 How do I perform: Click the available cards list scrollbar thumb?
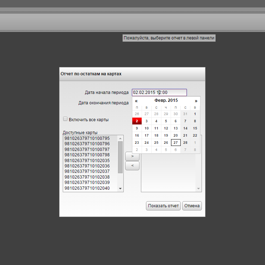pos(120,157)
